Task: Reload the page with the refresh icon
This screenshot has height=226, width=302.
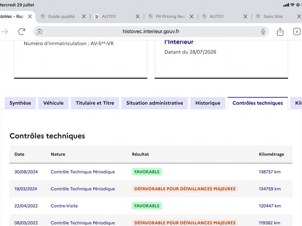Action: pyautogui.click(x=22, y=32)
